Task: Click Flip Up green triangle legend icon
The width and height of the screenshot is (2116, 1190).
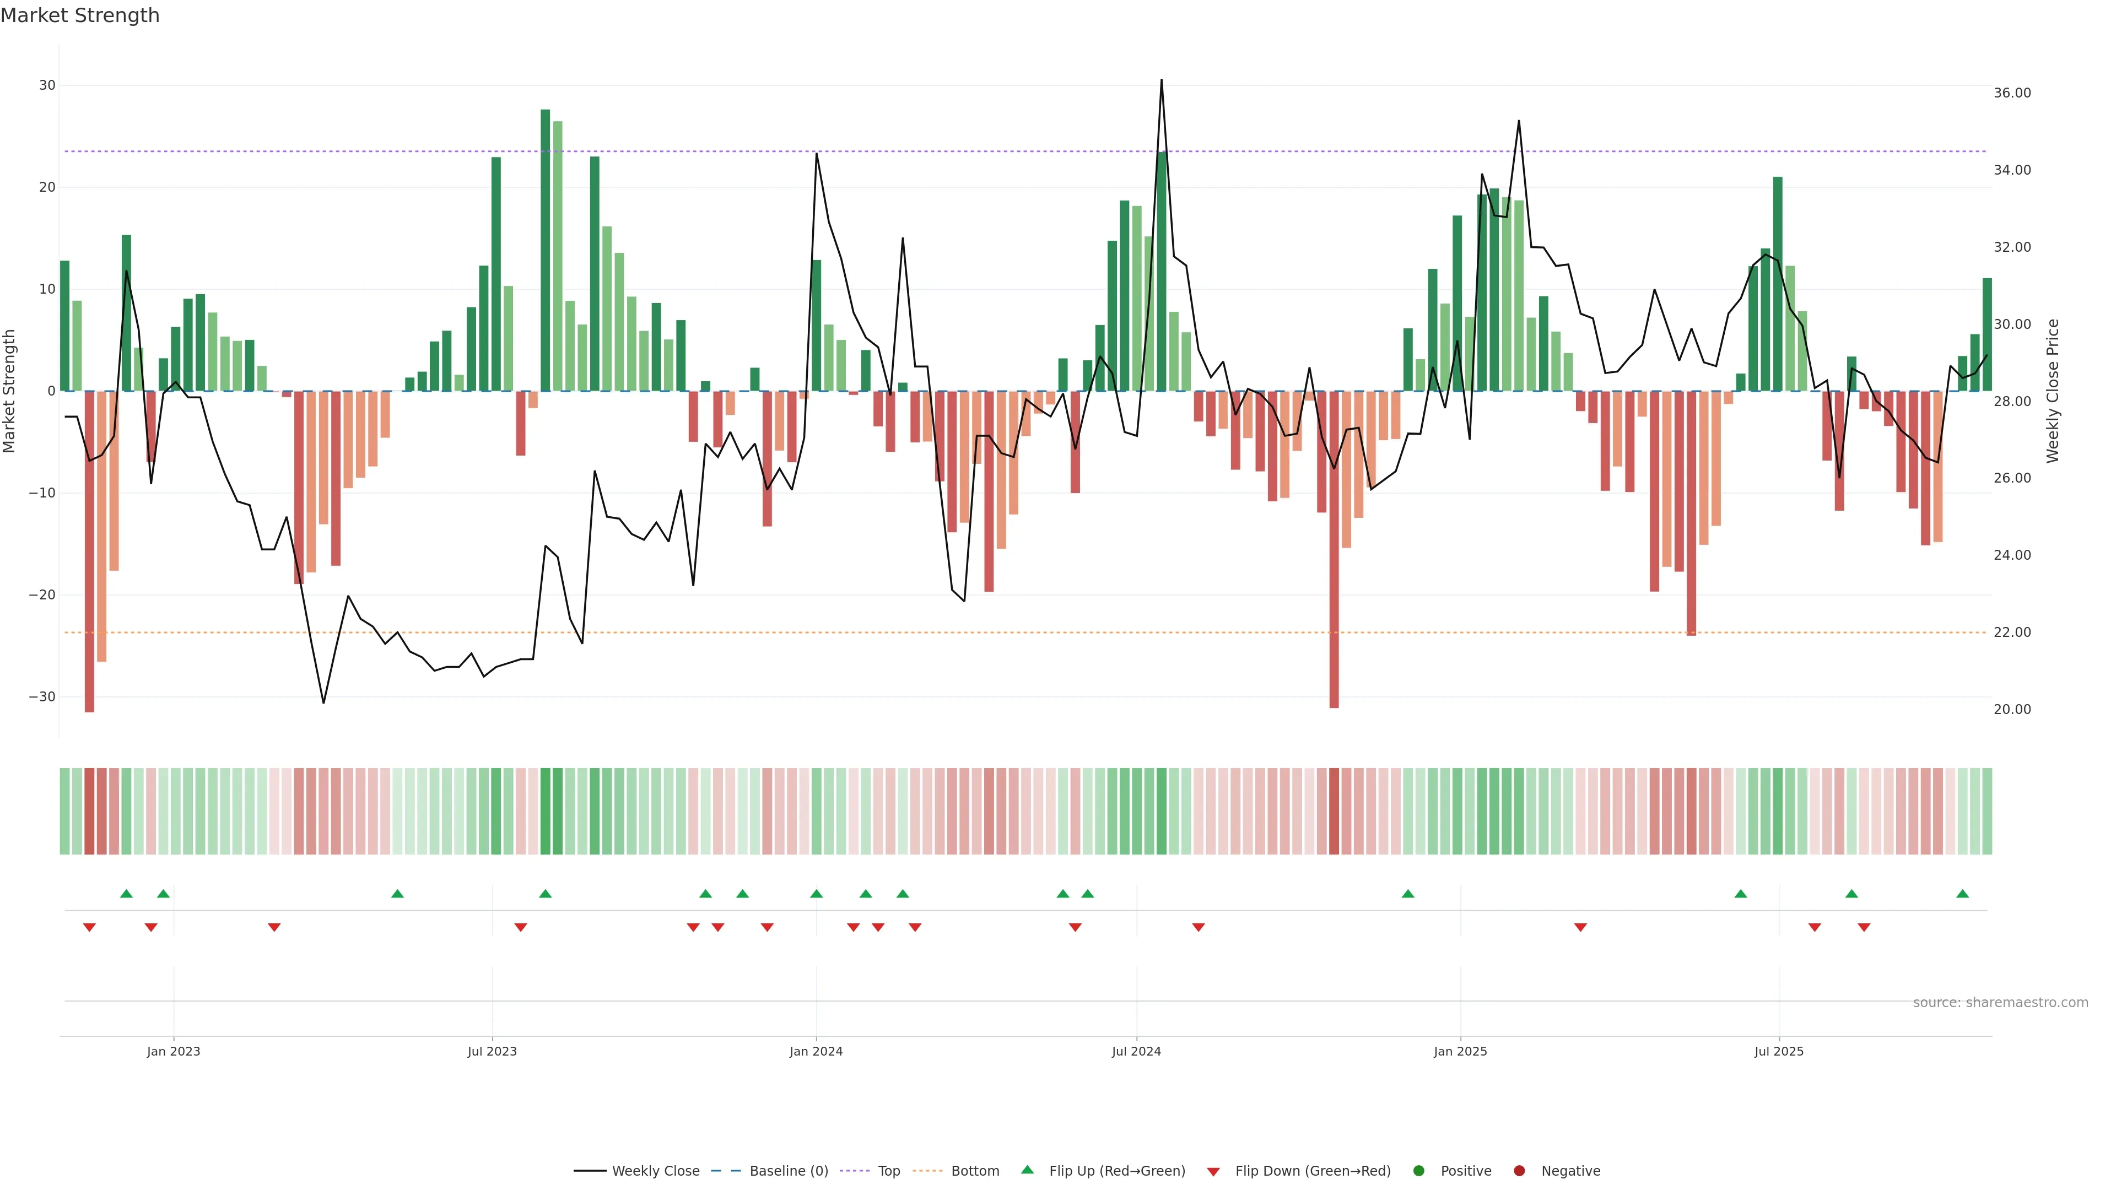Action: 1027,1170
